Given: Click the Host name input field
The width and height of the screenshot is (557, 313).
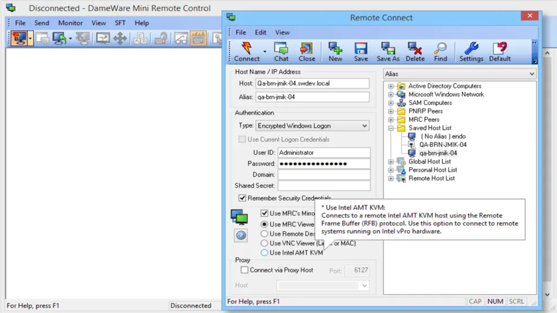Looking at the screenshot, I should (312, 83).
